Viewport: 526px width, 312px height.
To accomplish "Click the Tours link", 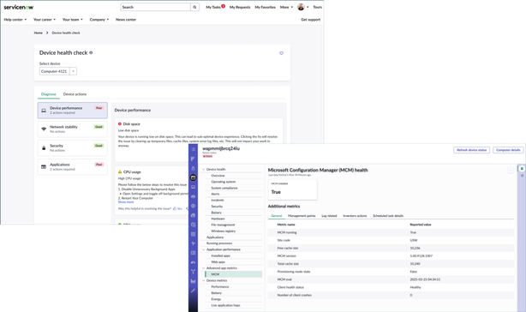I will tap(317, 7).
